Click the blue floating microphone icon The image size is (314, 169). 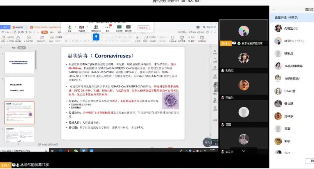click(x=96, y=37)
